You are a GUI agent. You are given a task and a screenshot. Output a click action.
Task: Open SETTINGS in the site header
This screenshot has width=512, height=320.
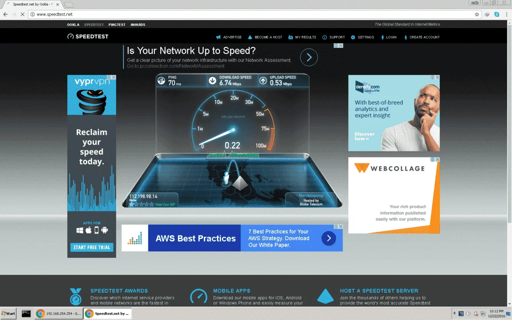[x=363, y=37]
